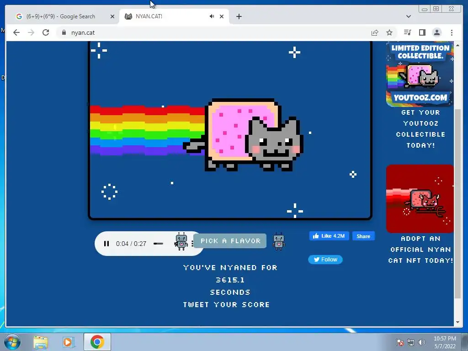This screenshot has height=351, width=468.
Task: Click the Tweet Your Score link
Action: (227, 304)
